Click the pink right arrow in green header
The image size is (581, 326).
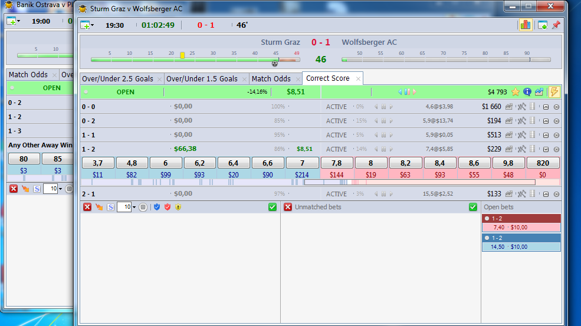click(414, 92)
